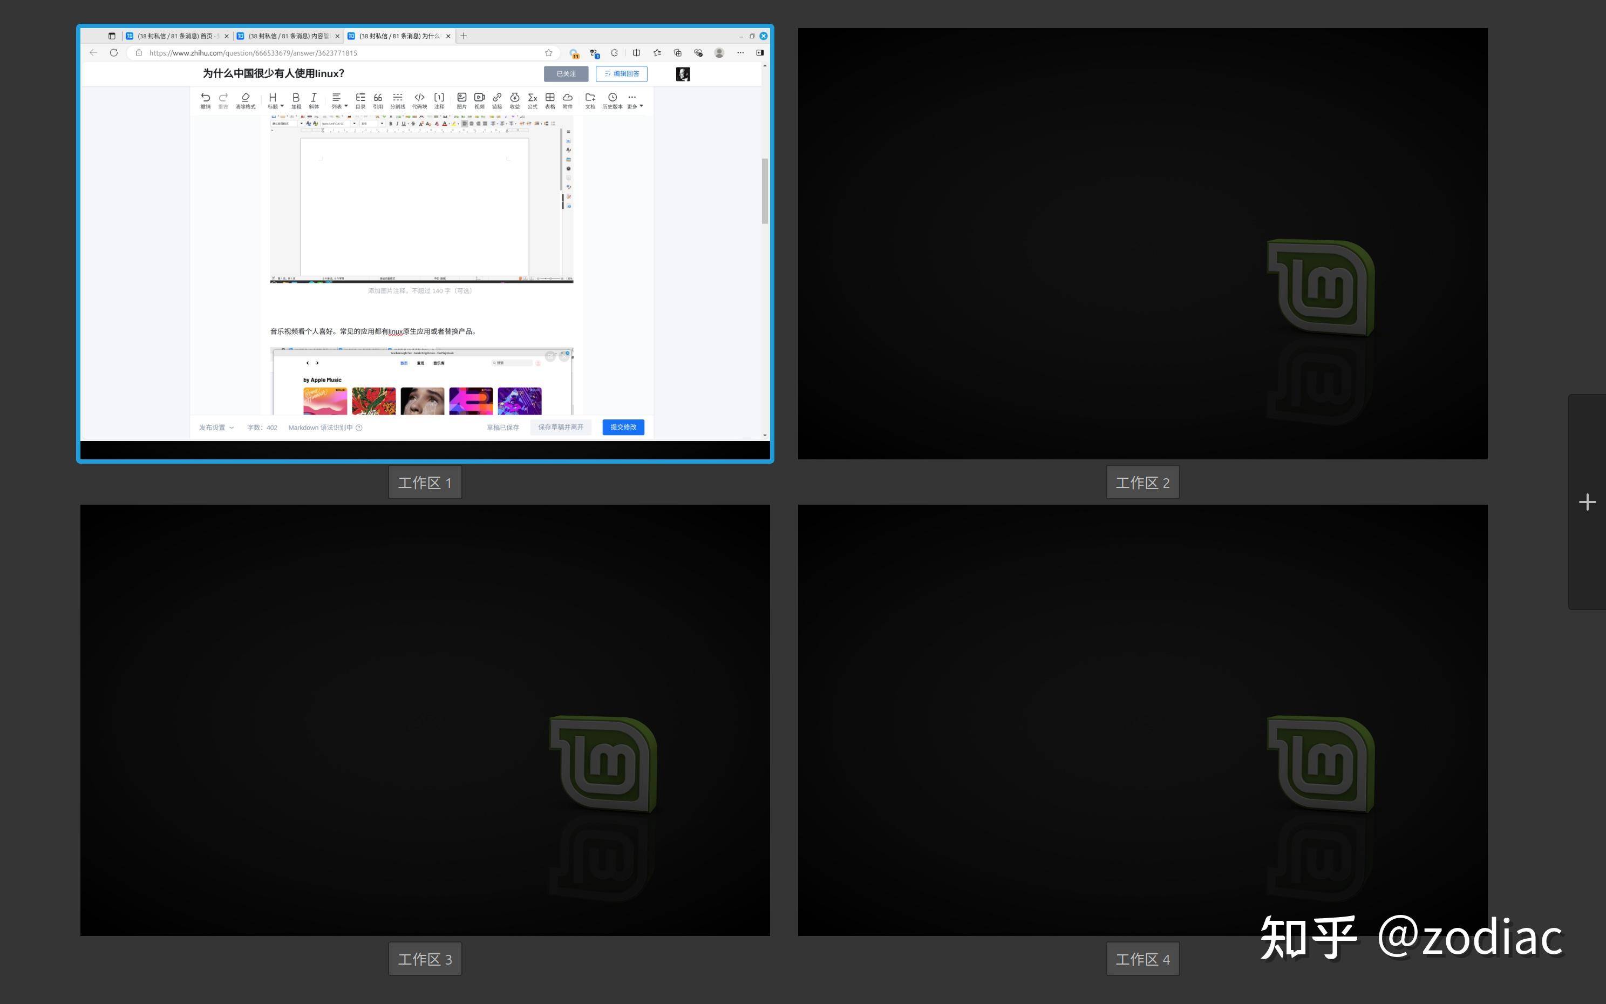Open the 收益 earnings tool
The width and height of the screenshot is (1606, 1004).
pos(514,100)
